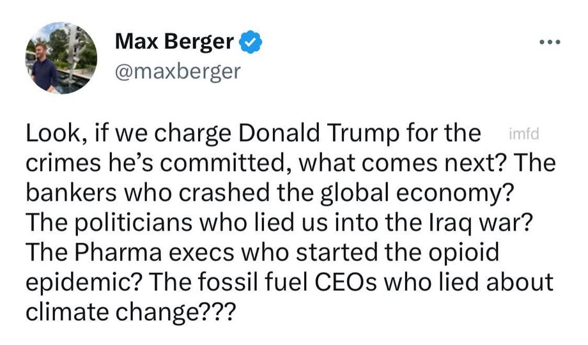Click the display name Max Berger
Screen dimensions: 588x345
coord(174,42)
